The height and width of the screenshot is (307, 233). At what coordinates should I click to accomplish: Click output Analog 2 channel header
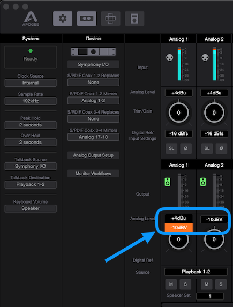click(x=214, y=165)
